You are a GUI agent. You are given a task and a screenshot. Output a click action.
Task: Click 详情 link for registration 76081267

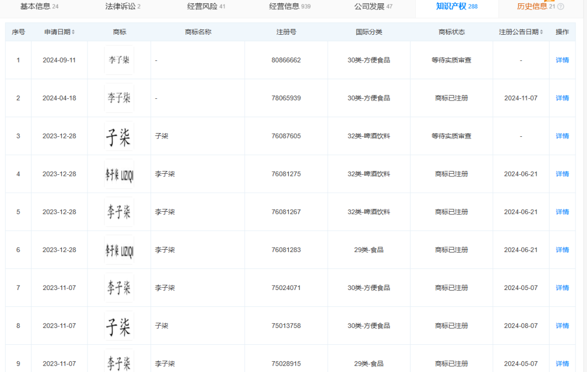[x=562, y=212]
